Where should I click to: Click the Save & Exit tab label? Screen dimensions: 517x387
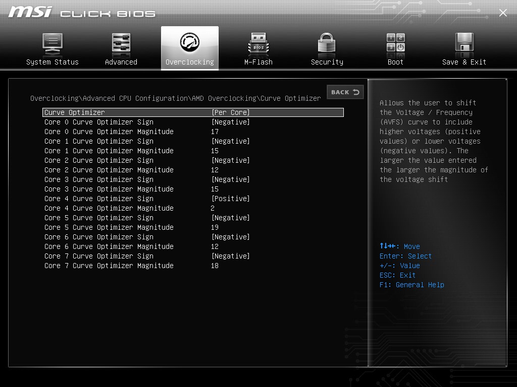[464, 62]
